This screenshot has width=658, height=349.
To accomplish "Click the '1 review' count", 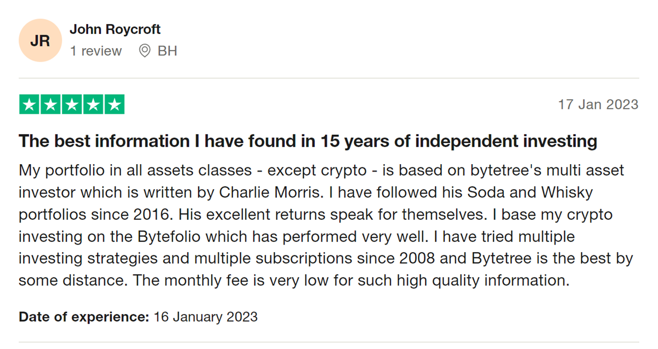I will (x=96, y=51).
